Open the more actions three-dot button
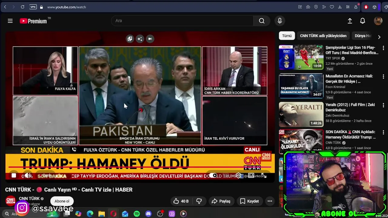Image resolution: width=388 pixels, height=218 pixels. click(270, 201)
